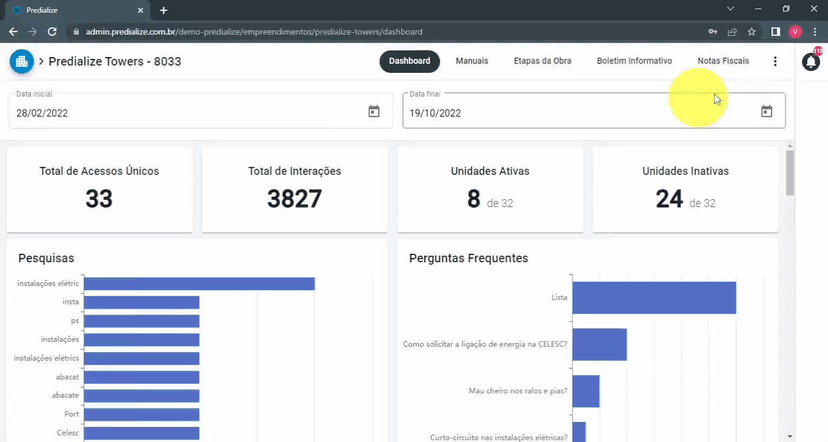This screenshot has height=442, width=828.
Task: Switch to the Manuais tab
Action: coord(472,61)
